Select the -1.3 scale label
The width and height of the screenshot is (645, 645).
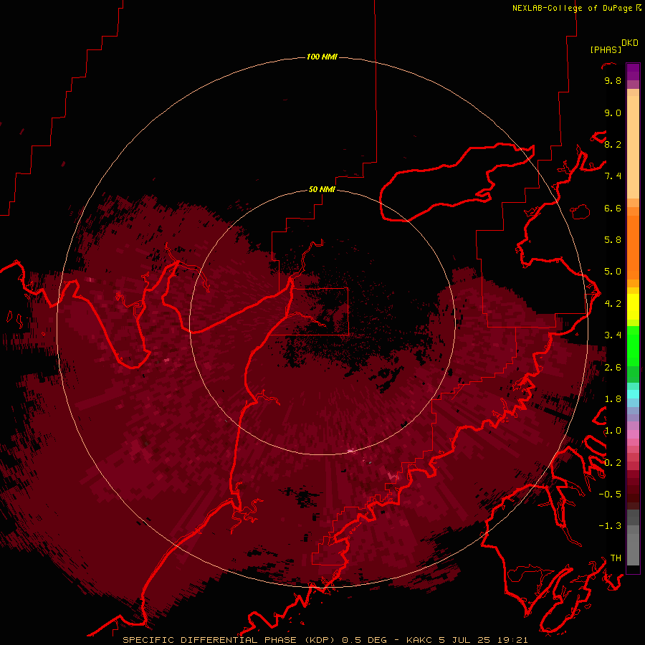coord(610,526)
